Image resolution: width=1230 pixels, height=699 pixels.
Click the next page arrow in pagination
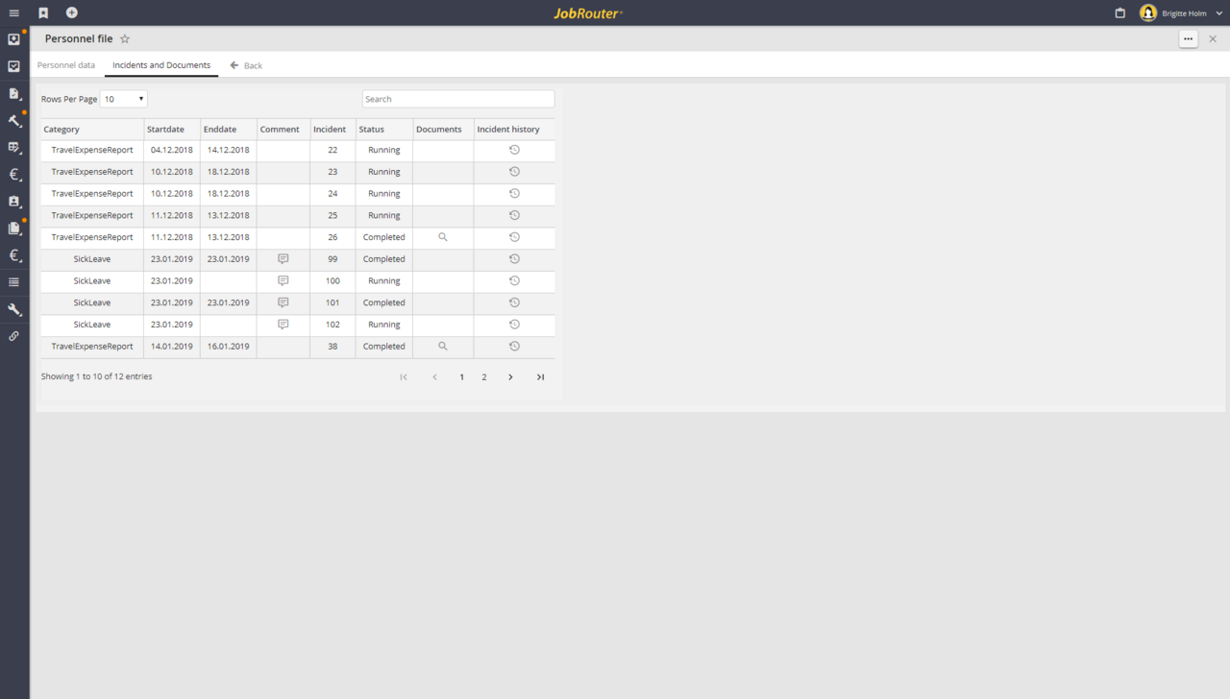click(x=510, y=376)
